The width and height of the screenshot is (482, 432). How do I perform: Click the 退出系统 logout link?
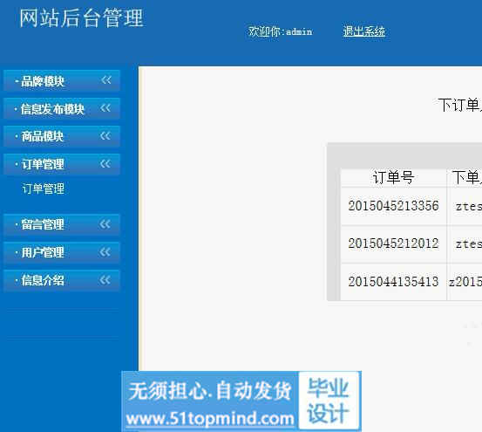(364, 31)
